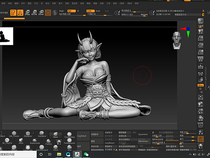210x158 pixels.
Task: Select the DamStandard brush
Action: click(42, 148)
